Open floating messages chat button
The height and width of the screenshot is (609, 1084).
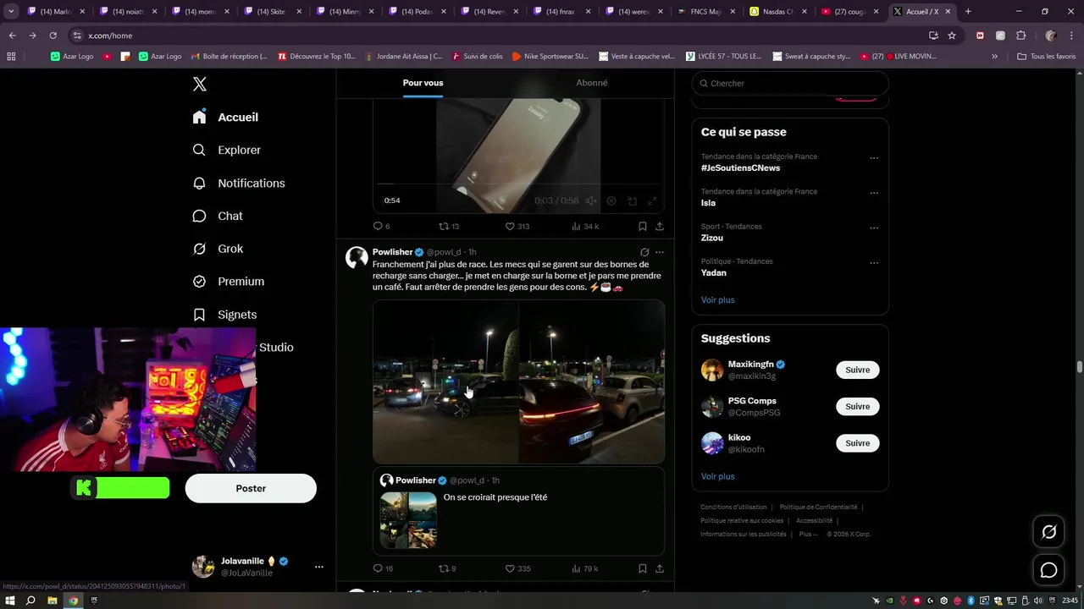(1048, 570)
